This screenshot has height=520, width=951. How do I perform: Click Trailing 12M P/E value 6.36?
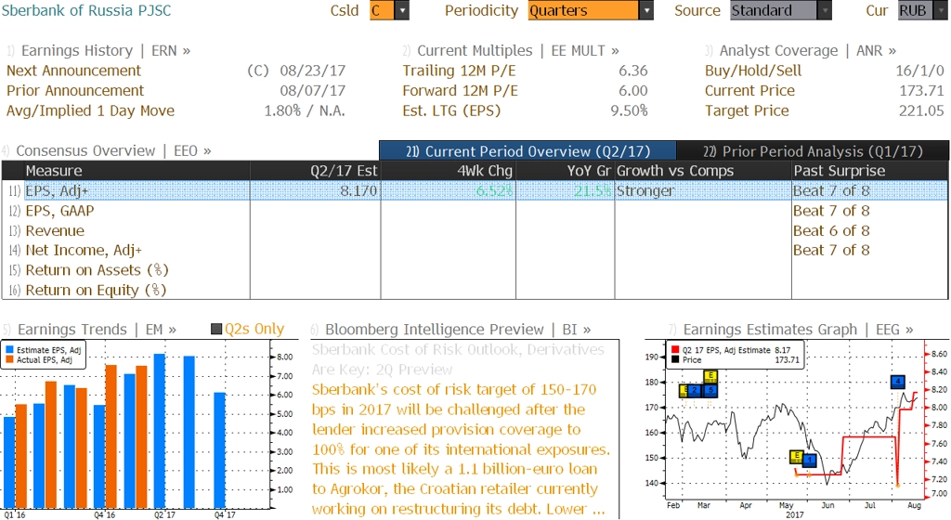pos(633,71)
